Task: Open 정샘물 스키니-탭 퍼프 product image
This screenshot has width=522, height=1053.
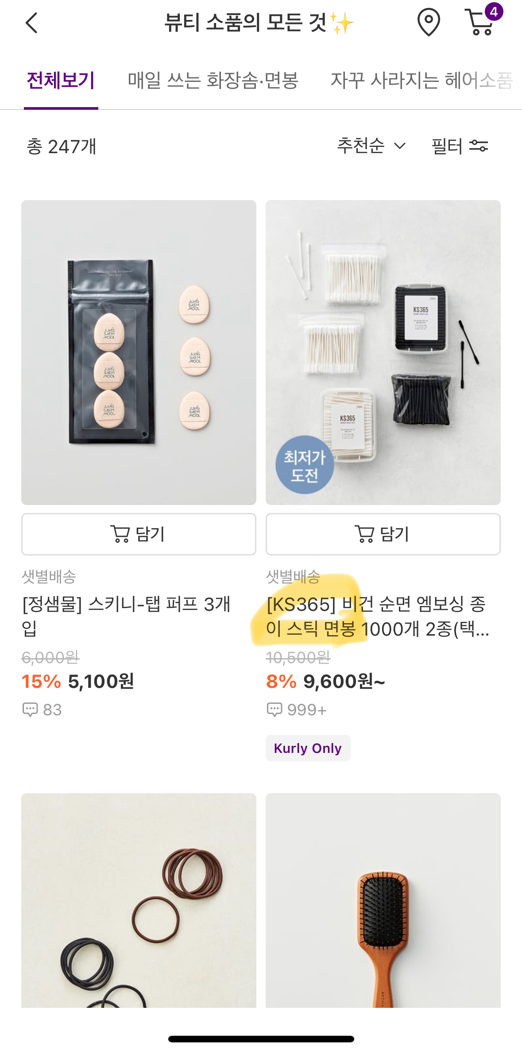Action: point(139,352)
